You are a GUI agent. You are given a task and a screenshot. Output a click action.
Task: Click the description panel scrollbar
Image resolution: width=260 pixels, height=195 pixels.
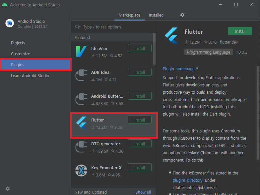[x=258, y=113]
